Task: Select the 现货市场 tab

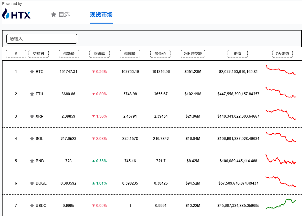Action: [x=101, y=14]
